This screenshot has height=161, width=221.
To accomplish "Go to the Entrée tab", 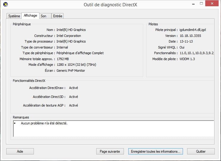I will coord(58,16).
